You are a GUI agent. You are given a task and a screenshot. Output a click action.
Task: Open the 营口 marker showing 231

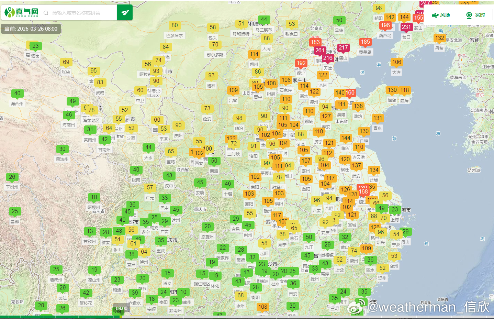coord(406,27)
